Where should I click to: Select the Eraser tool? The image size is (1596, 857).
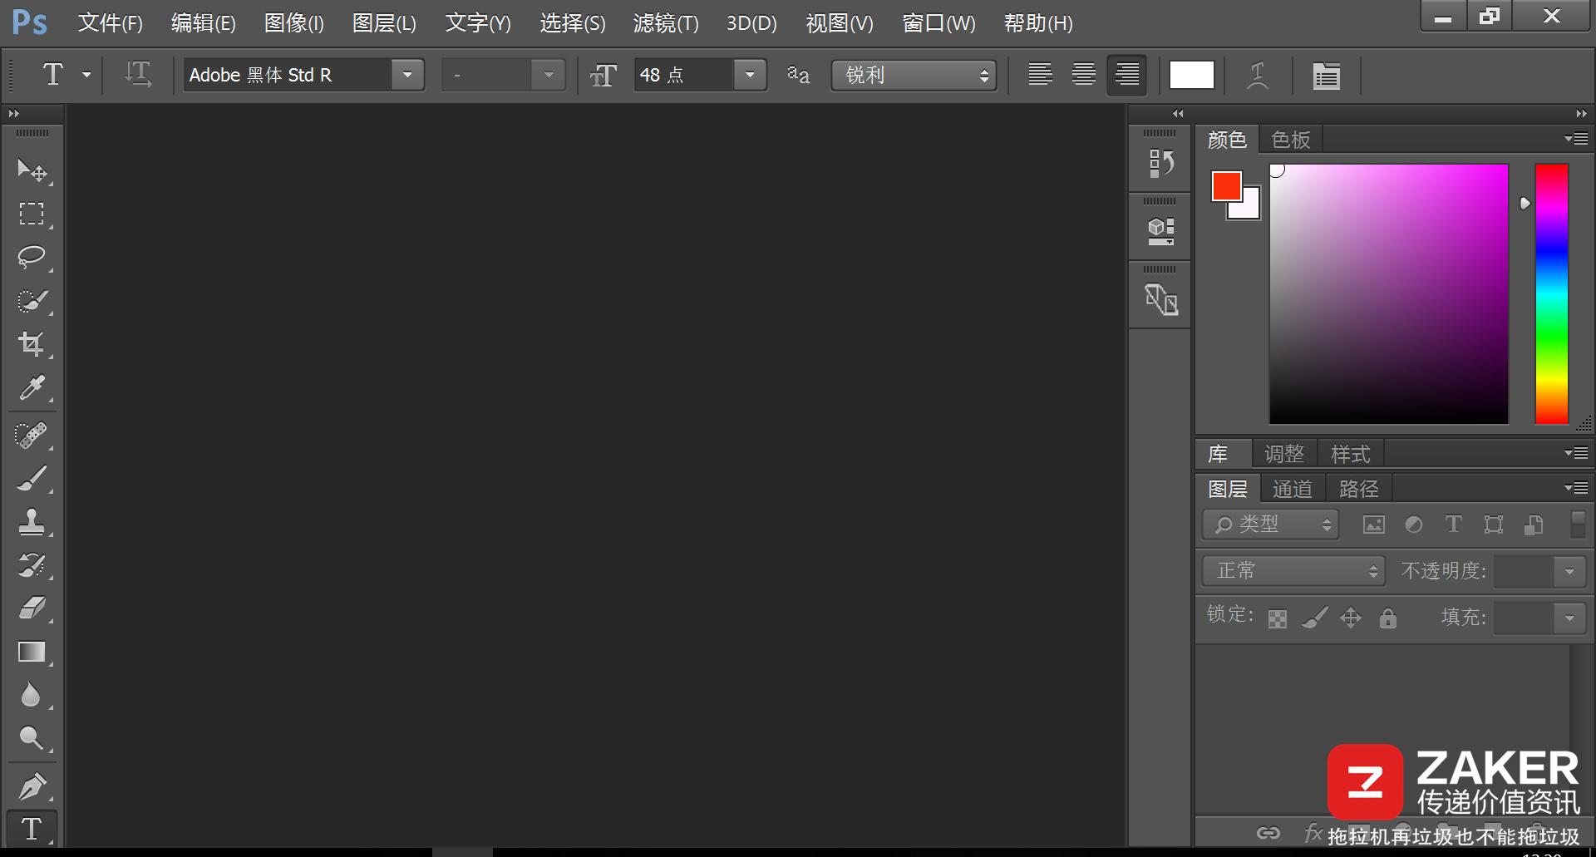pyautogui.click(x=32, y=608)
